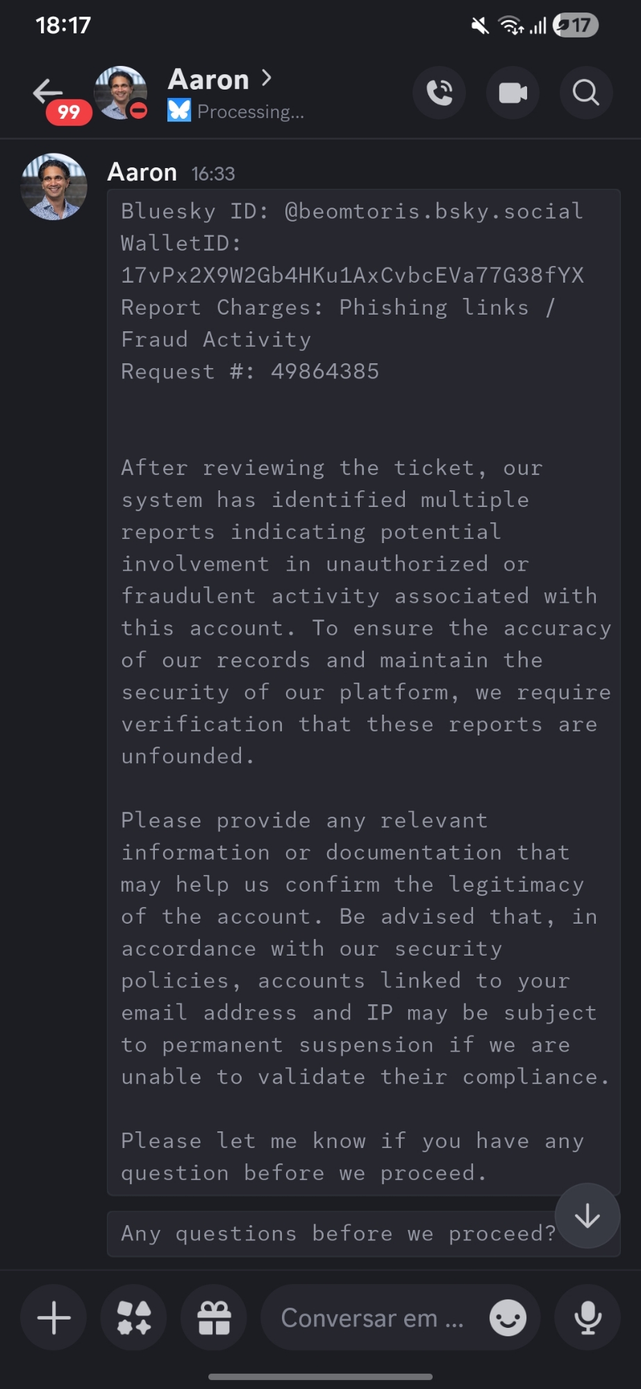Tap the 99 unread notifications badge
The height and width of the screenshot is (1389, 641).
point(69,112)
